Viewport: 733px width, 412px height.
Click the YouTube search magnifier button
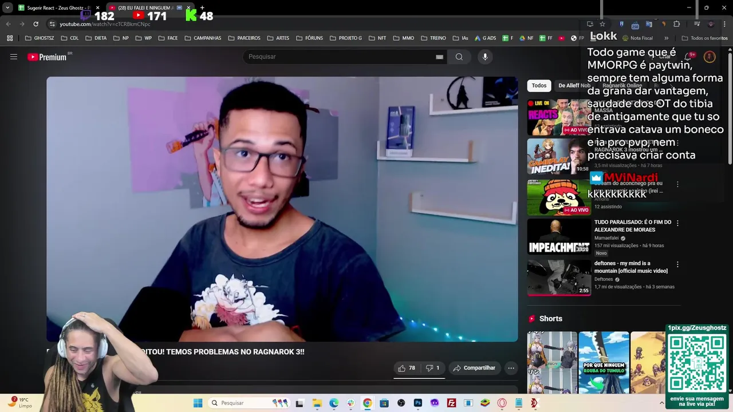459,57
